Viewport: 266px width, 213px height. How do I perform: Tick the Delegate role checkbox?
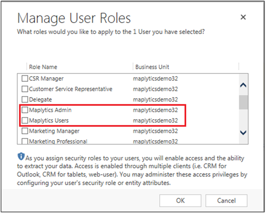[25, 100]
